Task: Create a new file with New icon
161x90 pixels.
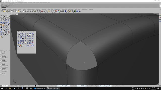Action: coord(2,11)
